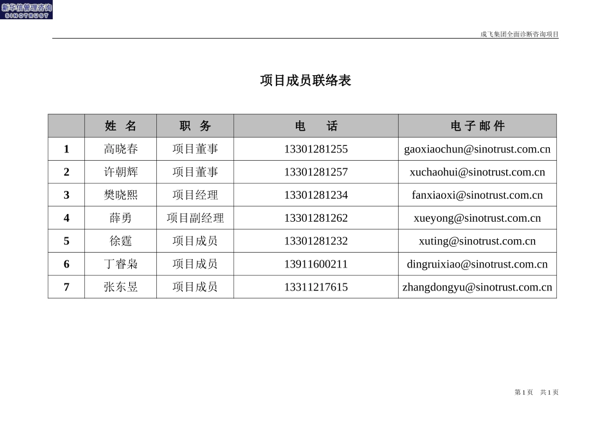This screenshot has width=611, height=432.
Task: Click email zhangdongyu@sinotrust.com.cn
Action: click(x=477, y=287)
